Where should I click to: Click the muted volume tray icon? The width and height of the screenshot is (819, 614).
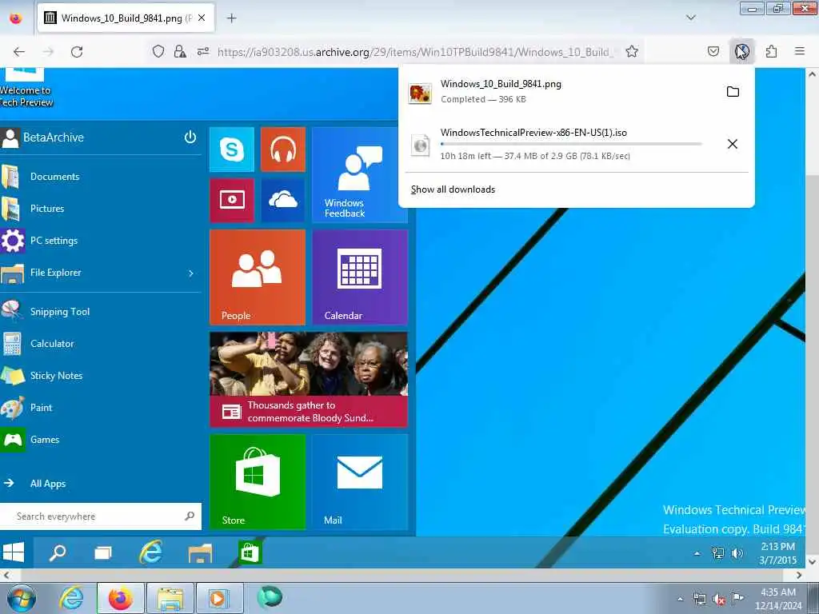[x=719, y=600]
